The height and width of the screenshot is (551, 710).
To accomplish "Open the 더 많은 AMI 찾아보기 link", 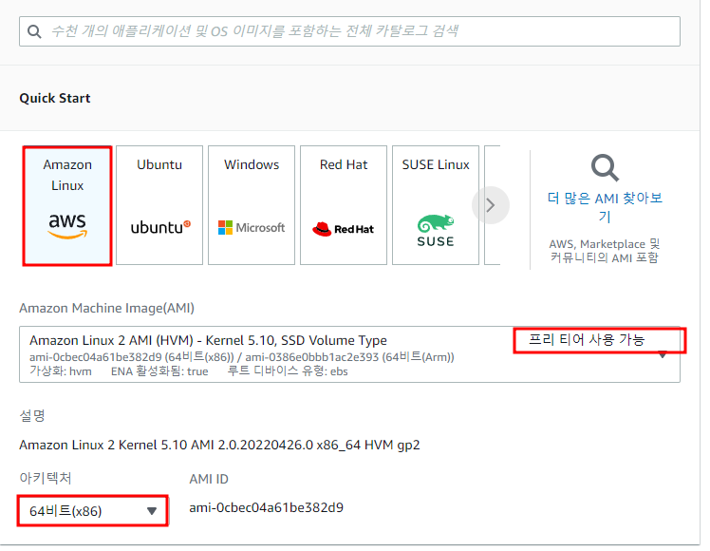I will [605, 207].
